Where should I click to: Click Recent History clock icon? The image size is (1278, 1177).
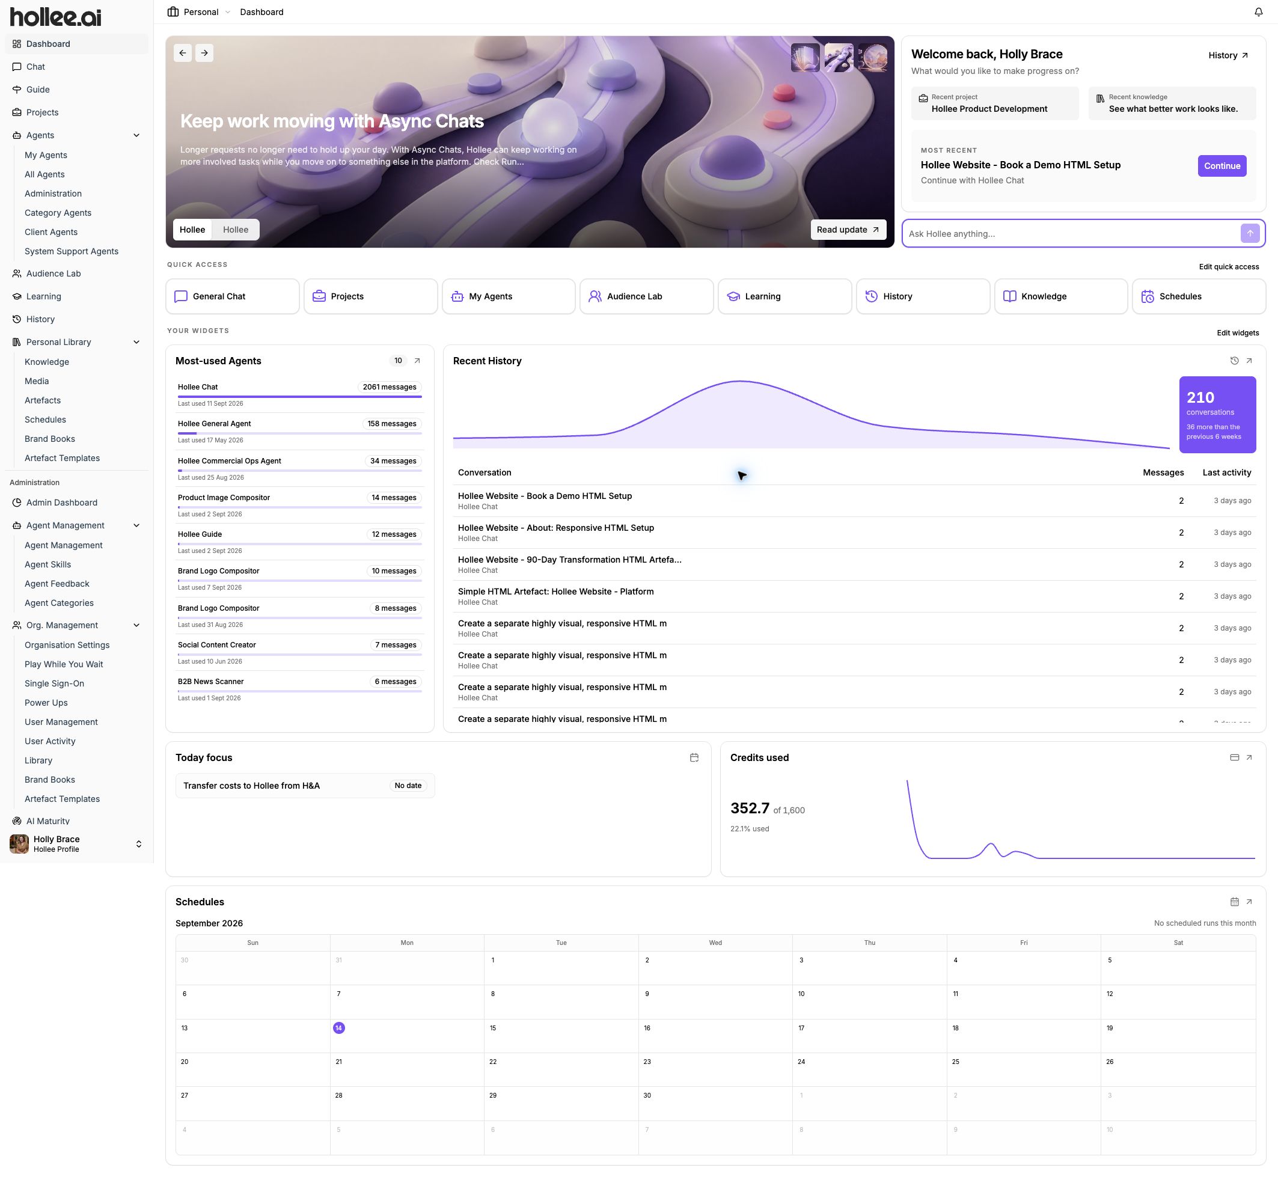(1234, 361)
